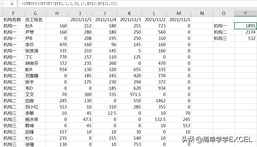
Task: Select employee name cell 胡俊芬
Action: (35, 63)
